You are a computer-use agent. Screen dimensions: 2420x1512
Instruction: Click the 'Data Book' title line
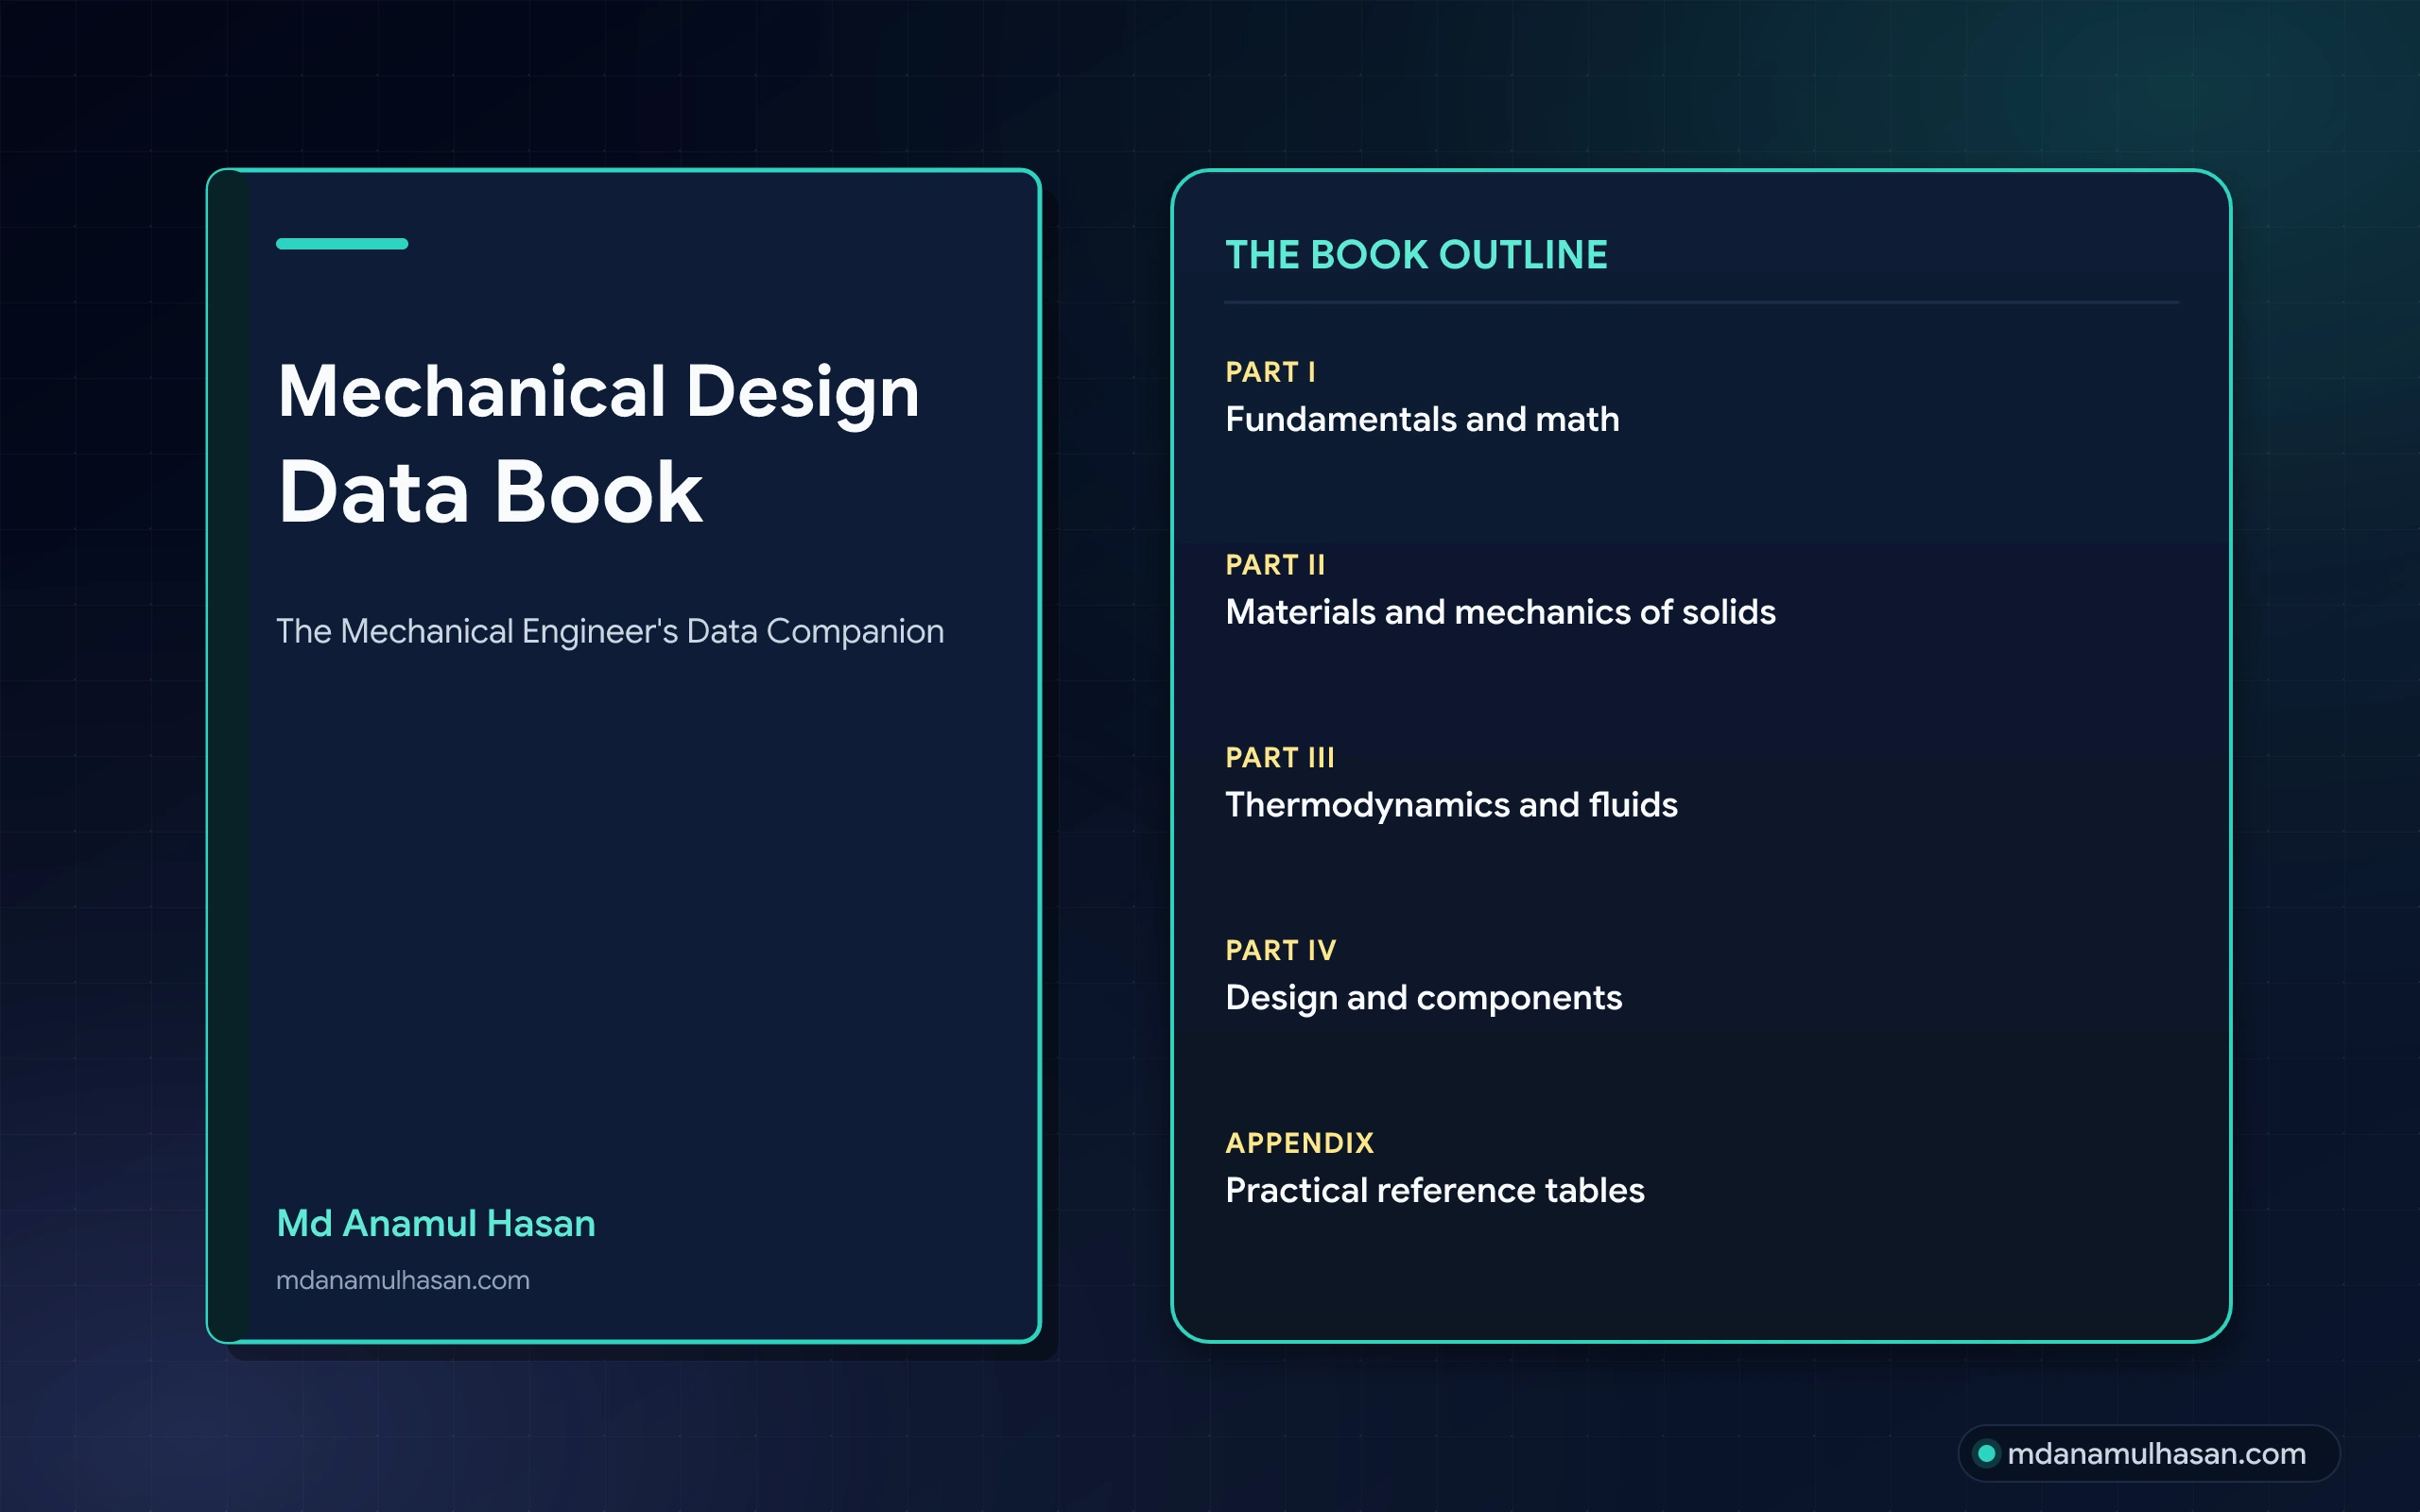tap(490, 492)
